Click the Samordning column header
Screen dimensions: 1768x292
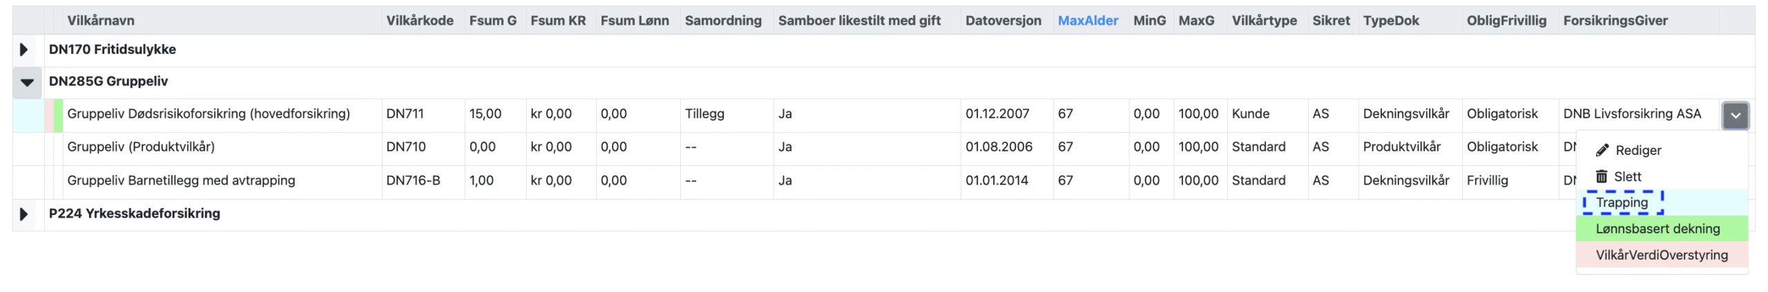point(723,21)
